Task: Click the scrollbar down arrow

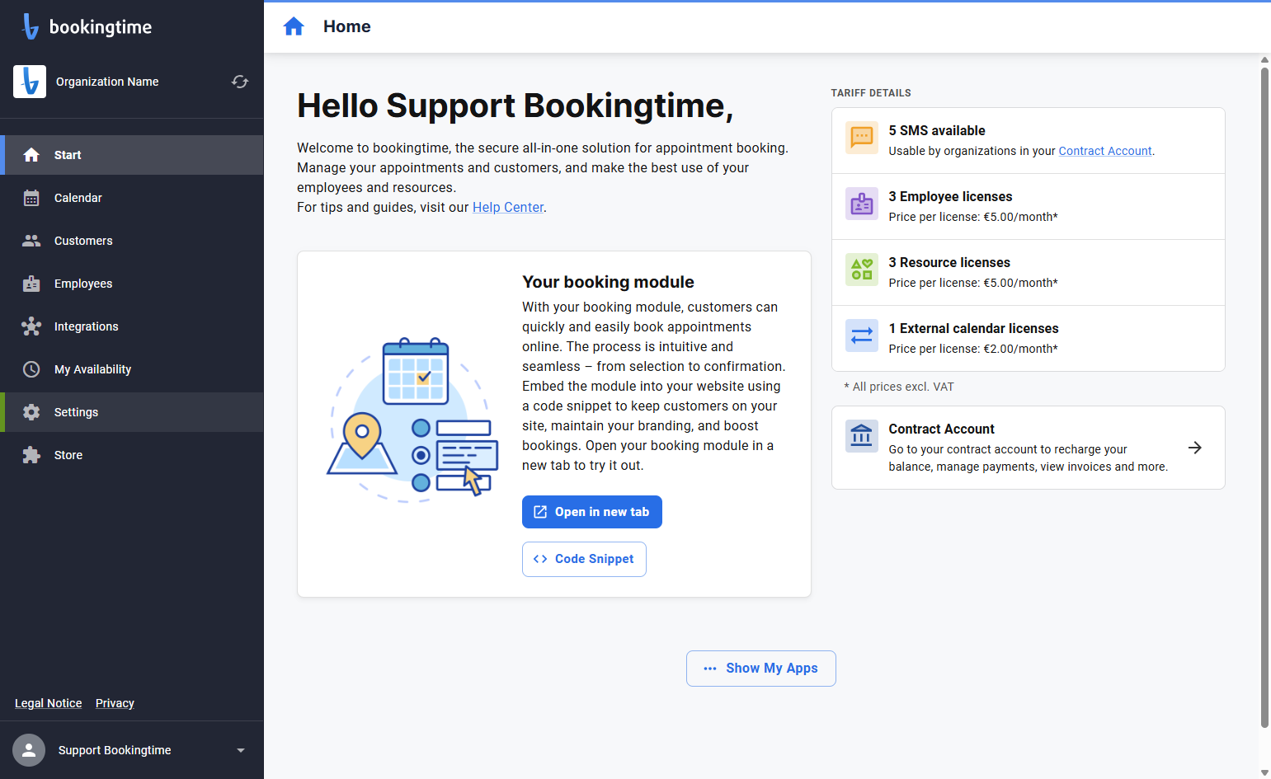Action: coord(1264,772)
